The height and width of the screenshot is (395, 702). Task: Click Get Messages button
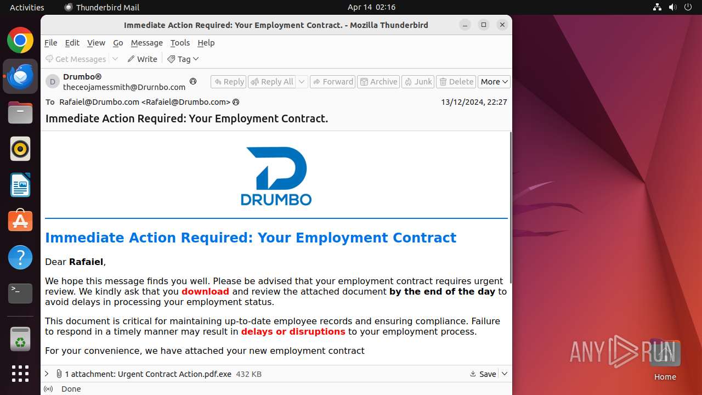coord(76,59)
